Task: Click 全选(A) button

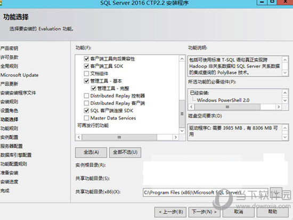Action: click(x=91, y=152)
